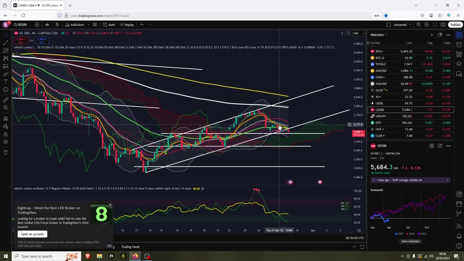The image size is (464, 261).
Task: Publish the chart idea
Action: [455, 25]
